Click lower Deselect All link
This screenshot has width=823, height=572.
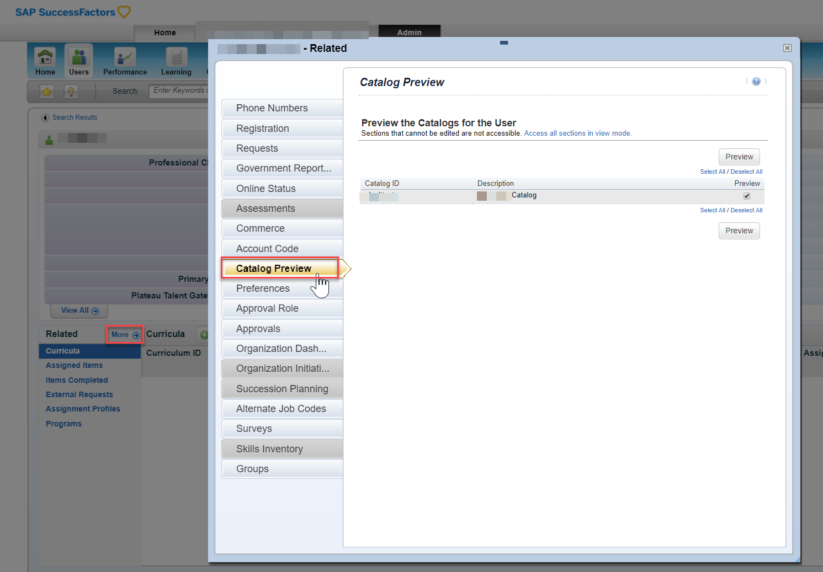click(746, 210)
